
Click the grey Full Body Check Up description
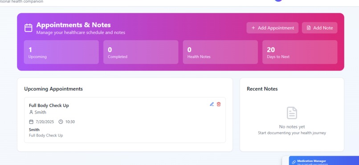[46, 135]
